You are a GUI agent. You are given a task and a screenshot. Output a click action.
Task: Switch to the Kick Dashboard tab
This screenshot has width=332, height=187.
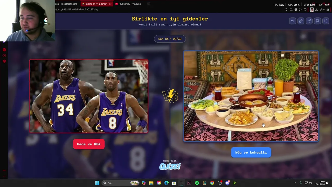66,4
